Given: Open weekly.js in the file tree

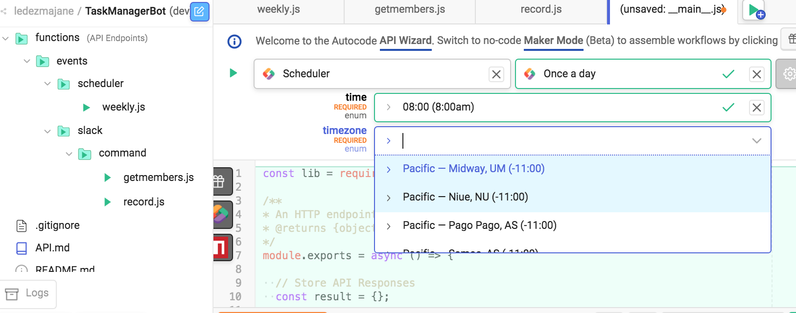Looking at the screenshot, I should click(x=123, y=107).
